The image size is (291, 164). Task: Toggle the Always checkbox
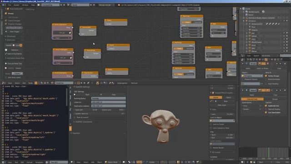(x=6, y=13)
